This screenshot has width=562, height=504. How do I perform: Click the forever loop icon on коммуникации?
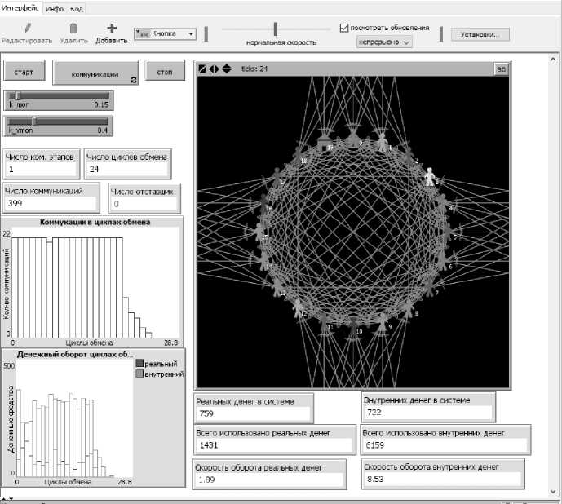(x=134, y=80)
